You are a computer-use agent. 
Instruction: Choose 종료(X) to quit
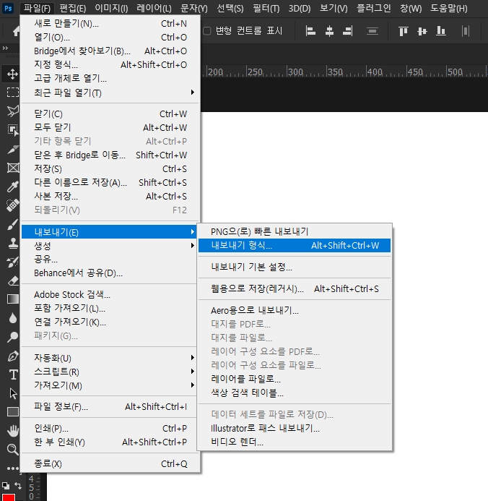point(110,463)
